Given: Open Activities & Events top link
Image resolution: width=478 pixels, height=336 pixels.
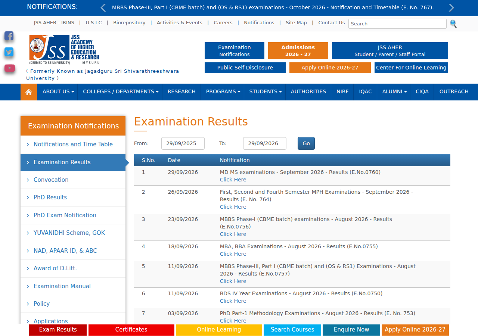Looking at the screenshot, I should pyautogui.click(x=180, y=23).
